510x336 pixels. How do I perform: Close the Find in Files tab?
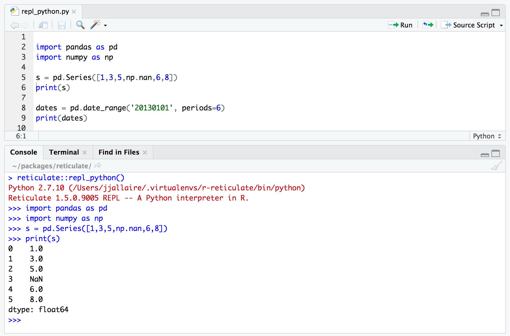[145, 152]
